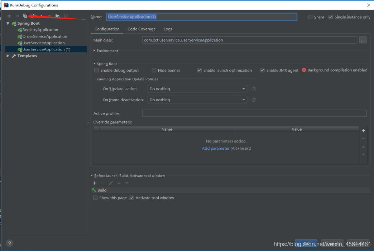Copy configuration icon in left toolbar
Image resolution: width=374 pixels, height=251 pixels.
(25, 16)
